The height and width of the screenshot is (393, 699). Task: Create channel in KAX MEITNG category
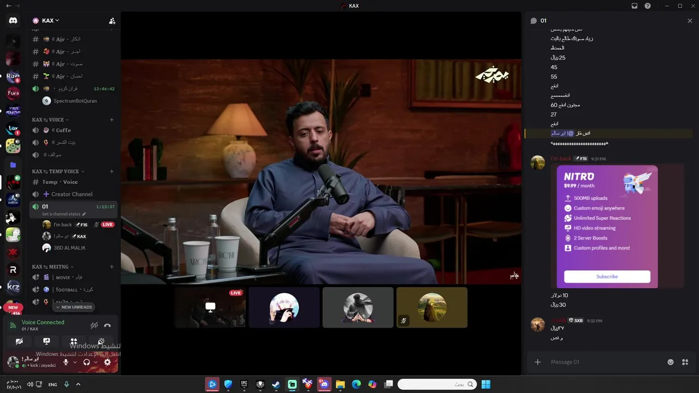[x=111, y=267]
